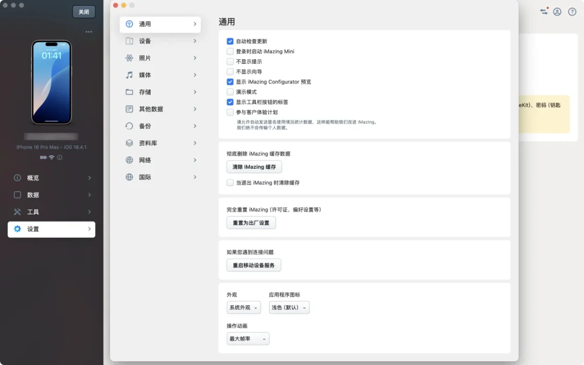Click the 彻底删除 iMazing 缓存数据 label
Screen dimensions: 584x365
(x=259, y=154)
